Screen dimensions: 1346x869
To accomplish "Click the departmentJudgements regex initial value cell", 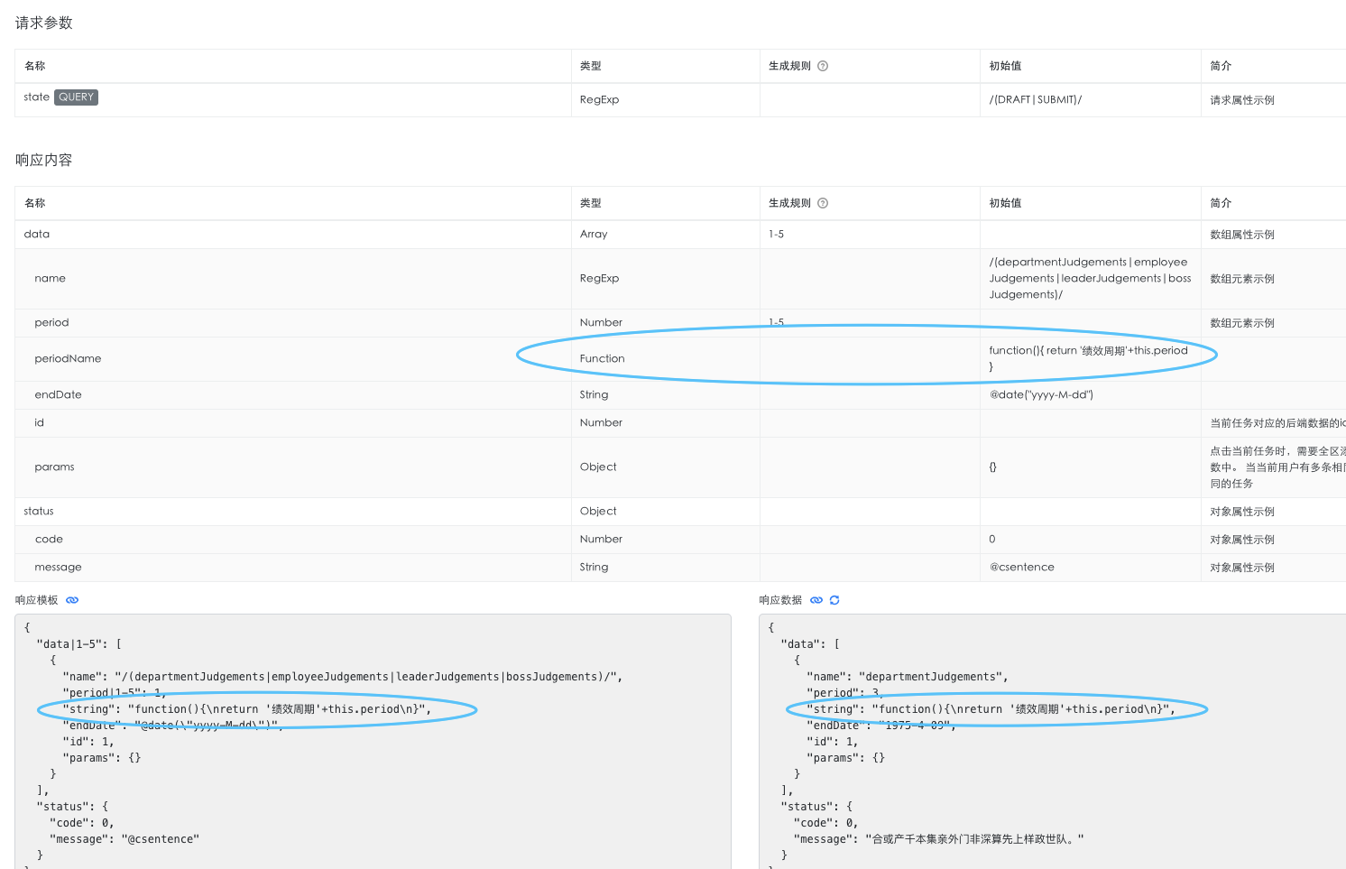I will coord(1090,278).
